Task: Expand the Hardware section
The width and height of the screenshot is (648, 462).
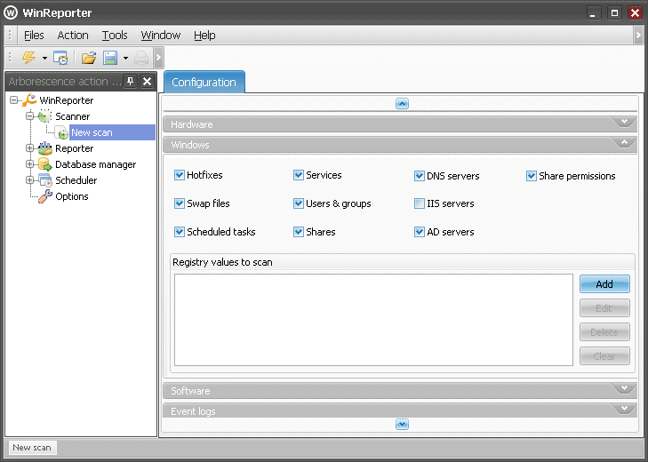Action: (624, 123)
